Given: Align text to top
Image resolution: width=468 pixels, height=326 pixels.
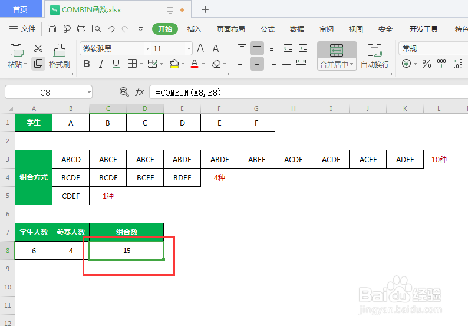Looking at the screenshot, I should tap(242, 48).
